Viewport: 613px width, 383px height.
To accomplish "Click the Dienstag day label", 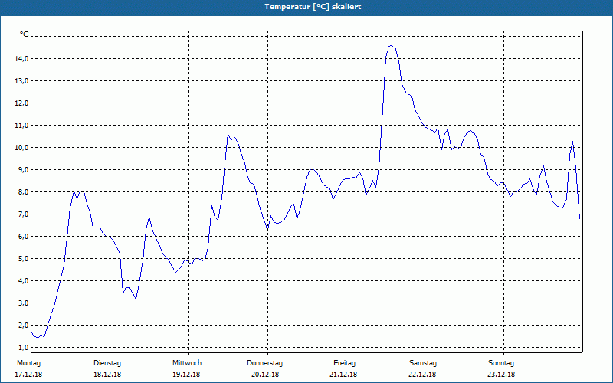I will pyautogui.click(x=107, y=363).
